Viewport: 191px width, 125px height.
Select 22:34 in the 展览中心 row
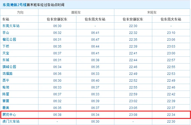pyautogui.click(x=171, y=115)
